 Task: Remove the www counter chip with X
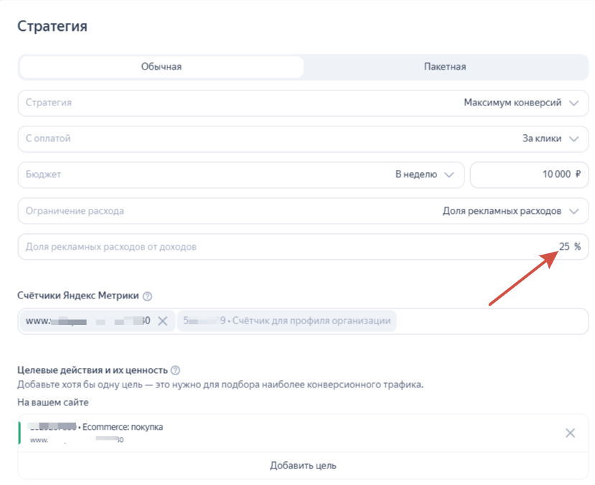(x=163, y=321)
